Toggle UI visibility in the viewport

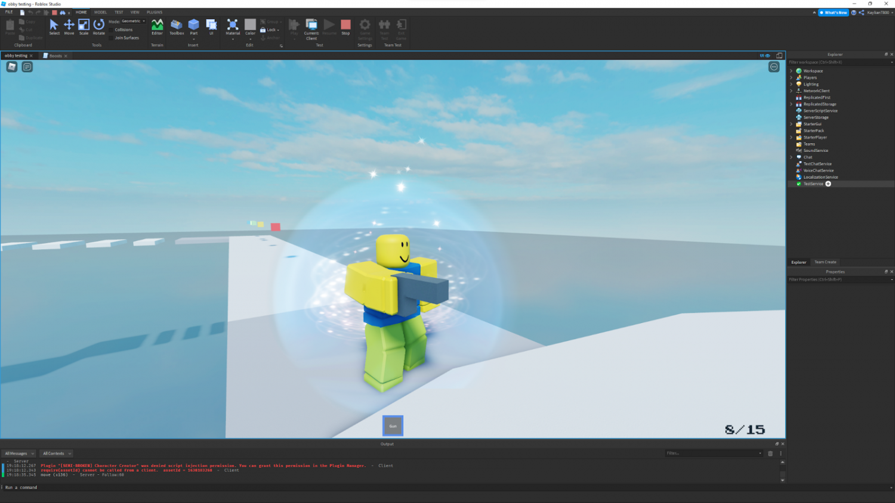pyautogui.click(x=764, y=55)
